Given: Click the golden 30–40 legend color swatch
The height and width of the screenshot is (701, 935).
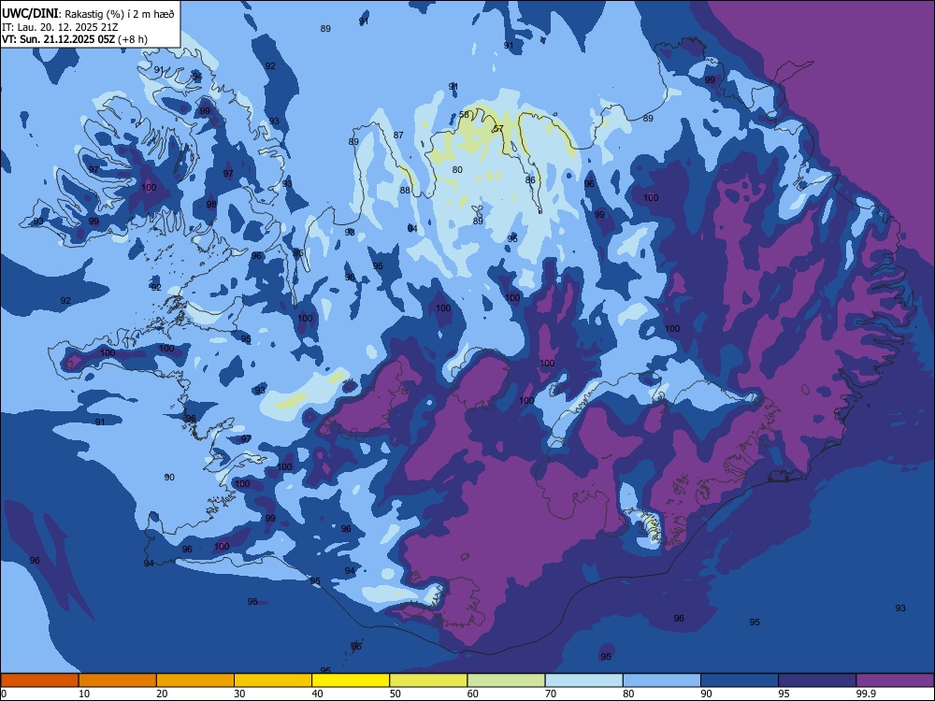Looking at the screenshot, I should click(x=273, y=680).
